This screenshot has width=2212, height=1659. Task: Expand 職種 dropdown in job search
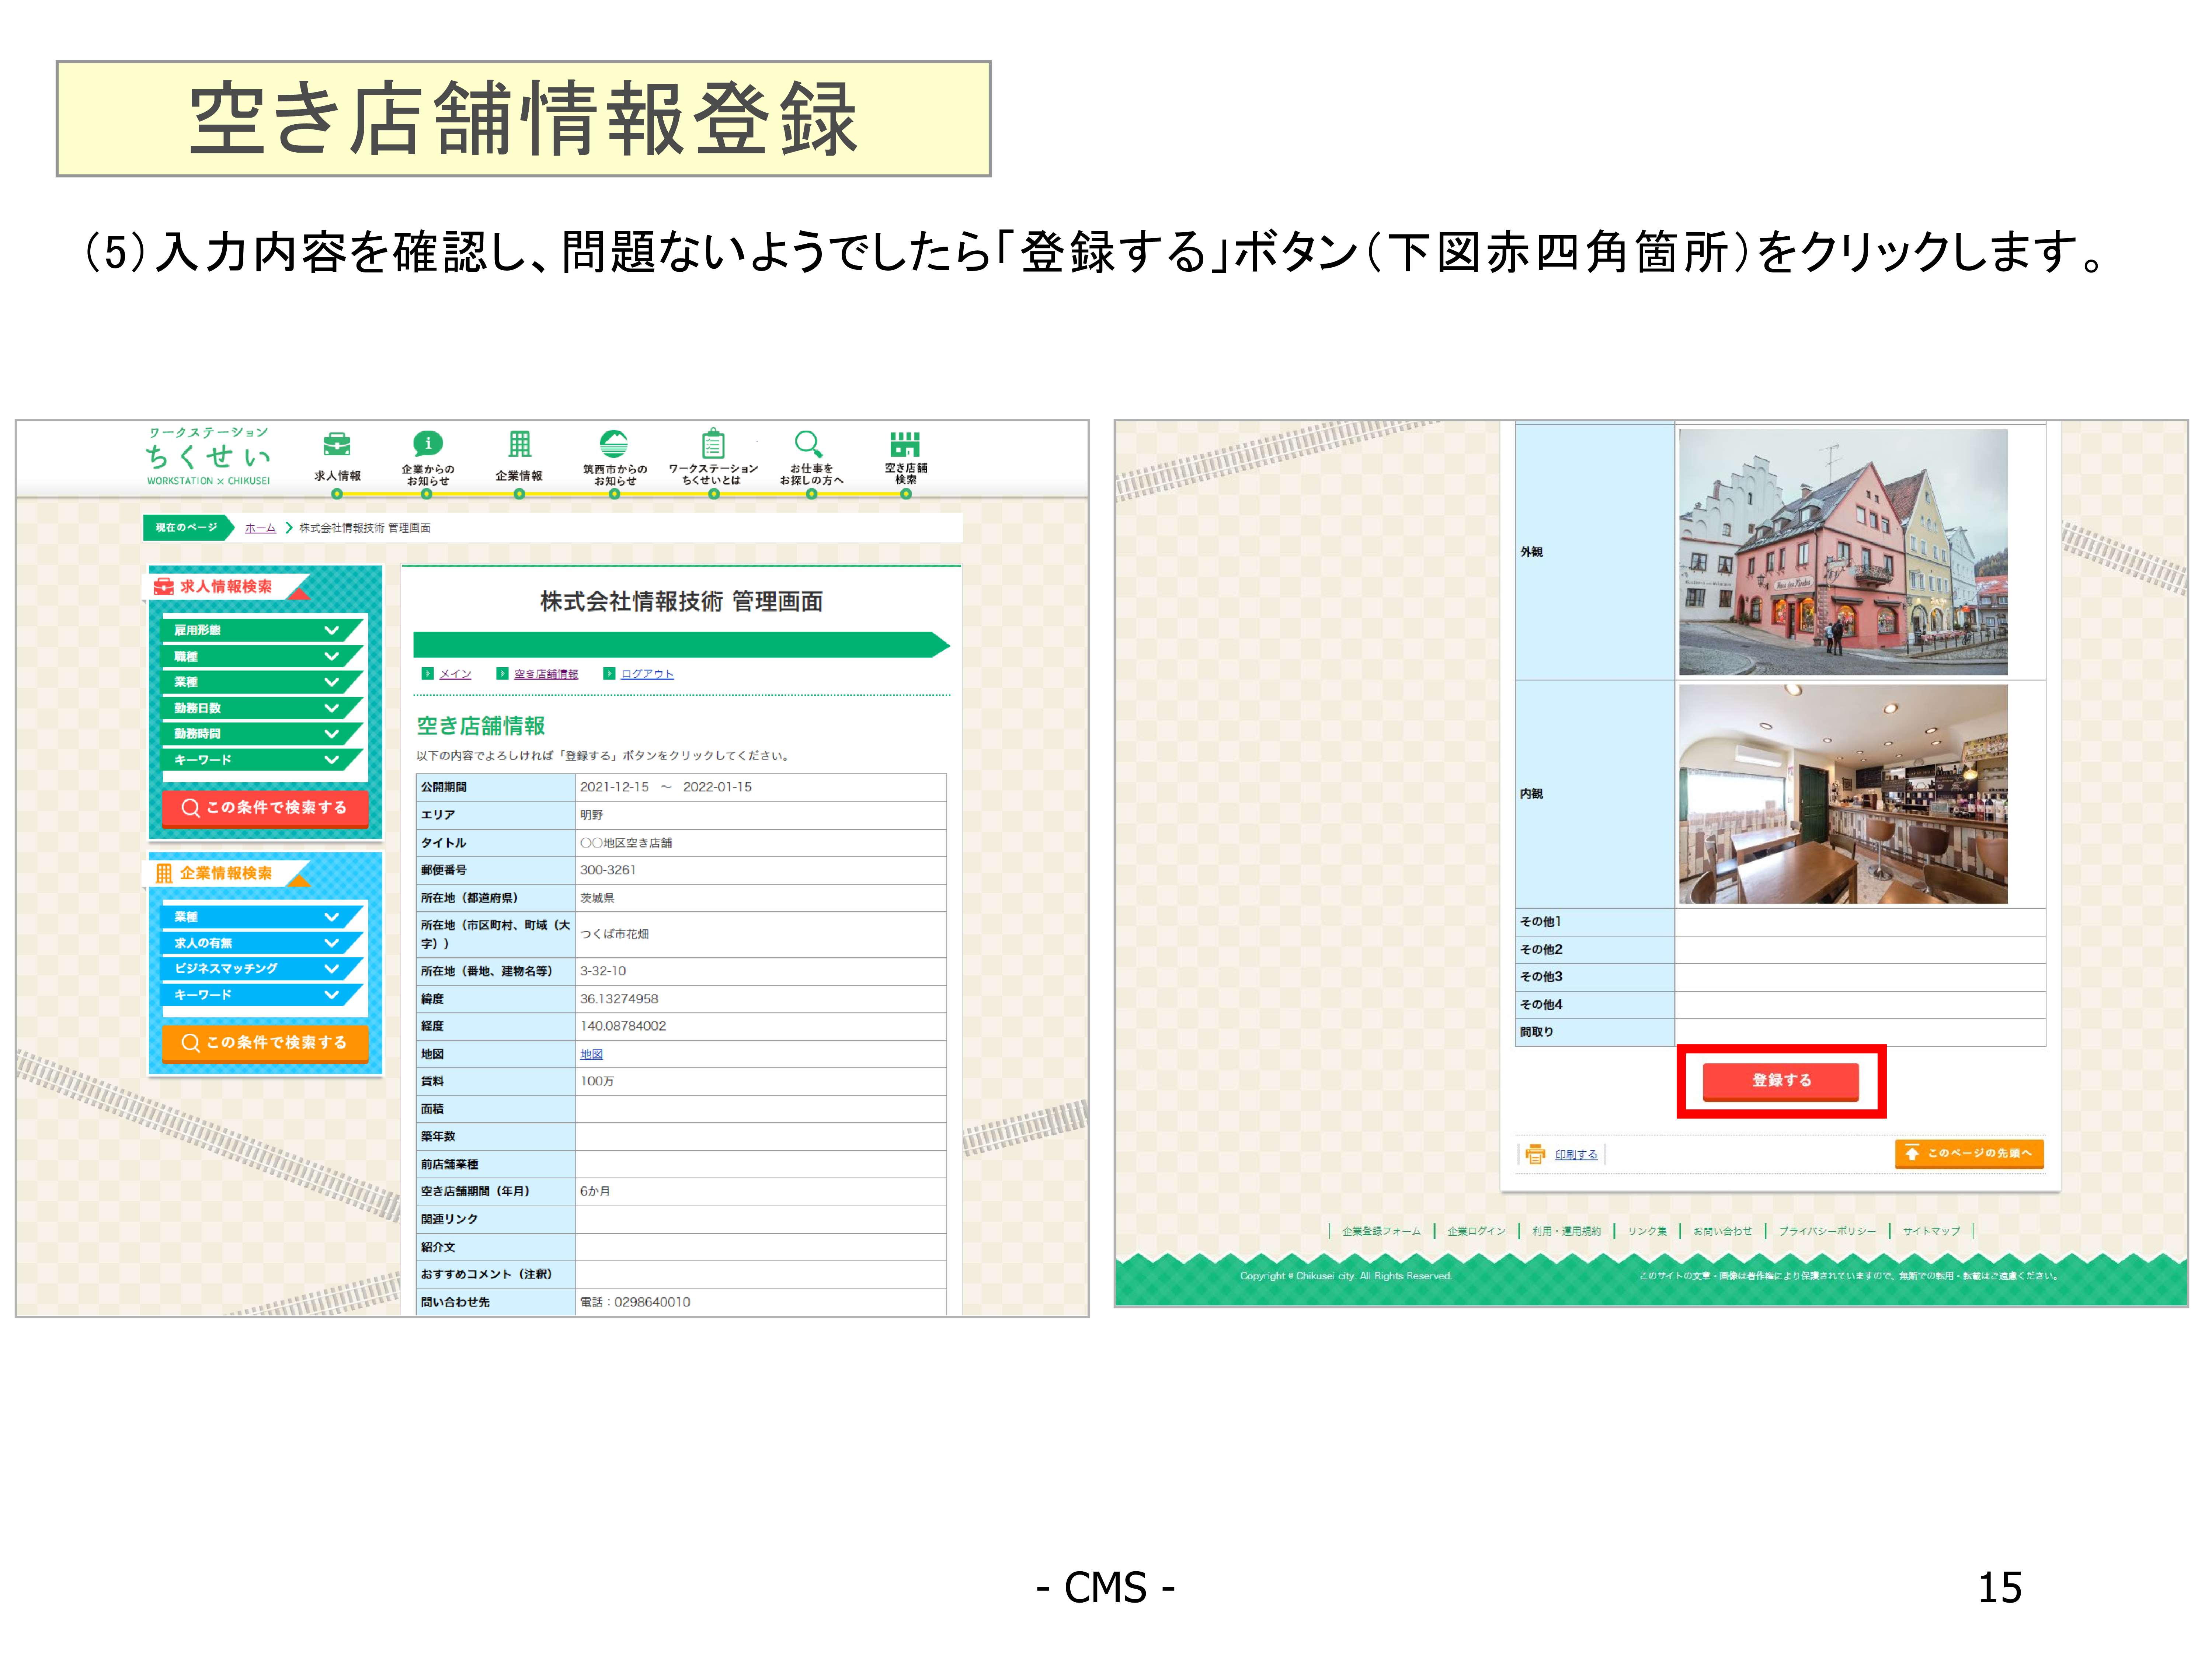[x=262, y=656]
